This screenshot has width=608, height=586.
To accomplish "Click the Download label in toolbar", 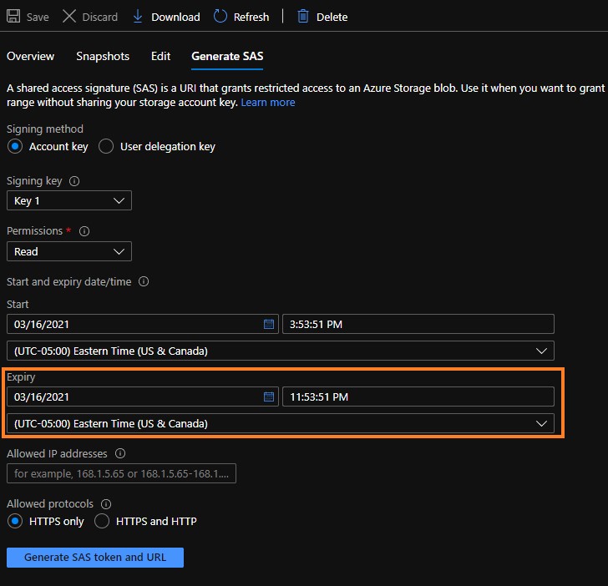I will tap(175, 17).
